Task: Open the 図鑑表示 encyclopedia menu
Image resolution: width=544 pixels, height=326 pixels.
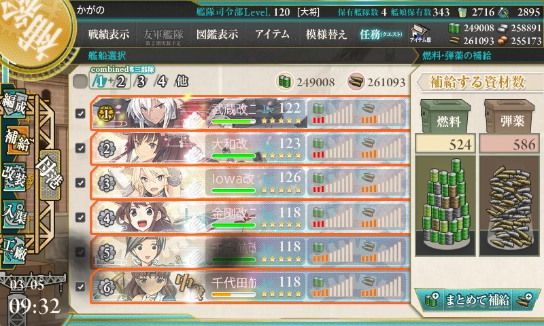Action: (x=217, y=34)
